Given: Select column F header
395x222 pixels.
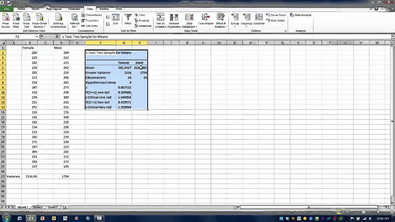Looking at the screenshot, I should click(x=100, y=43).
